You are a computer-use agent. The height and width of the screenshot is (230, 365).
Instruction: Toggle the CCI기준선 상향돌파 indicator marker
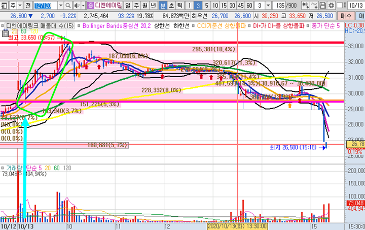coord(193,25)
